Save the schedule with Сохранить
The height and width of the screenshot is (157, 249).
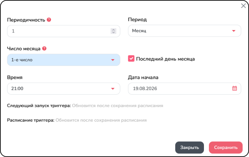[226, 147]
